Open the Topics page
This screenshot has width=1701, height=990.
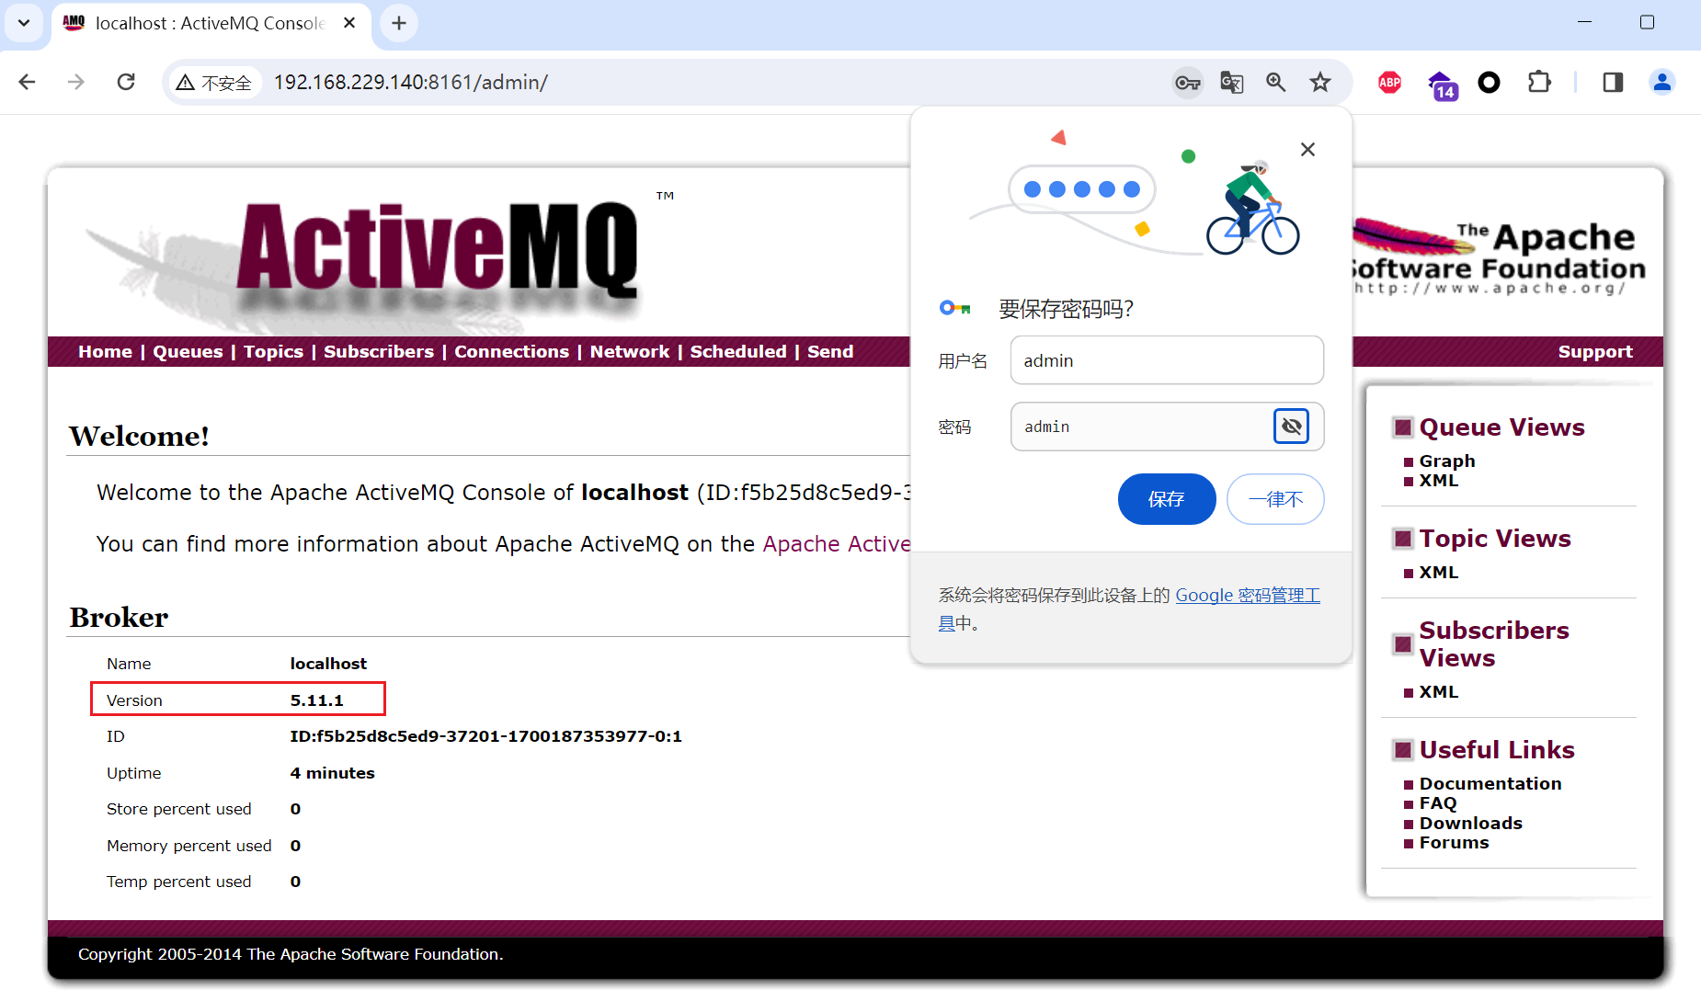[x=273, y=352]
